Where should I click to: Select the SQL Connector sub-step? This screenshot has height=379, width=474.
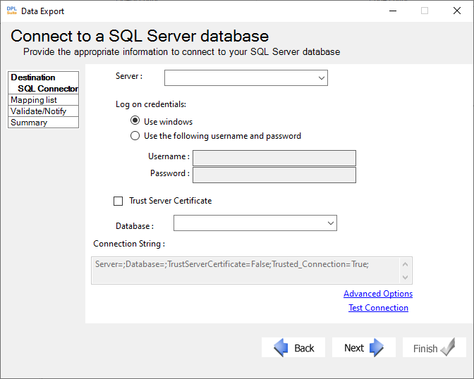pos(48,89)
